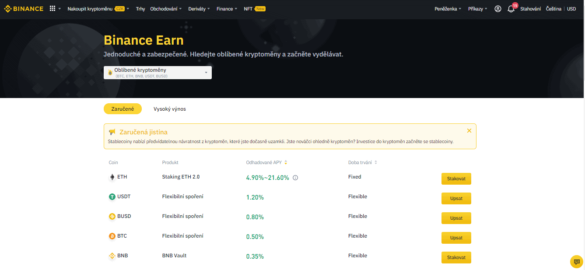Select the Zaručené tab
The width and height of the screenshot is (585, 270).
pos(123,109)
